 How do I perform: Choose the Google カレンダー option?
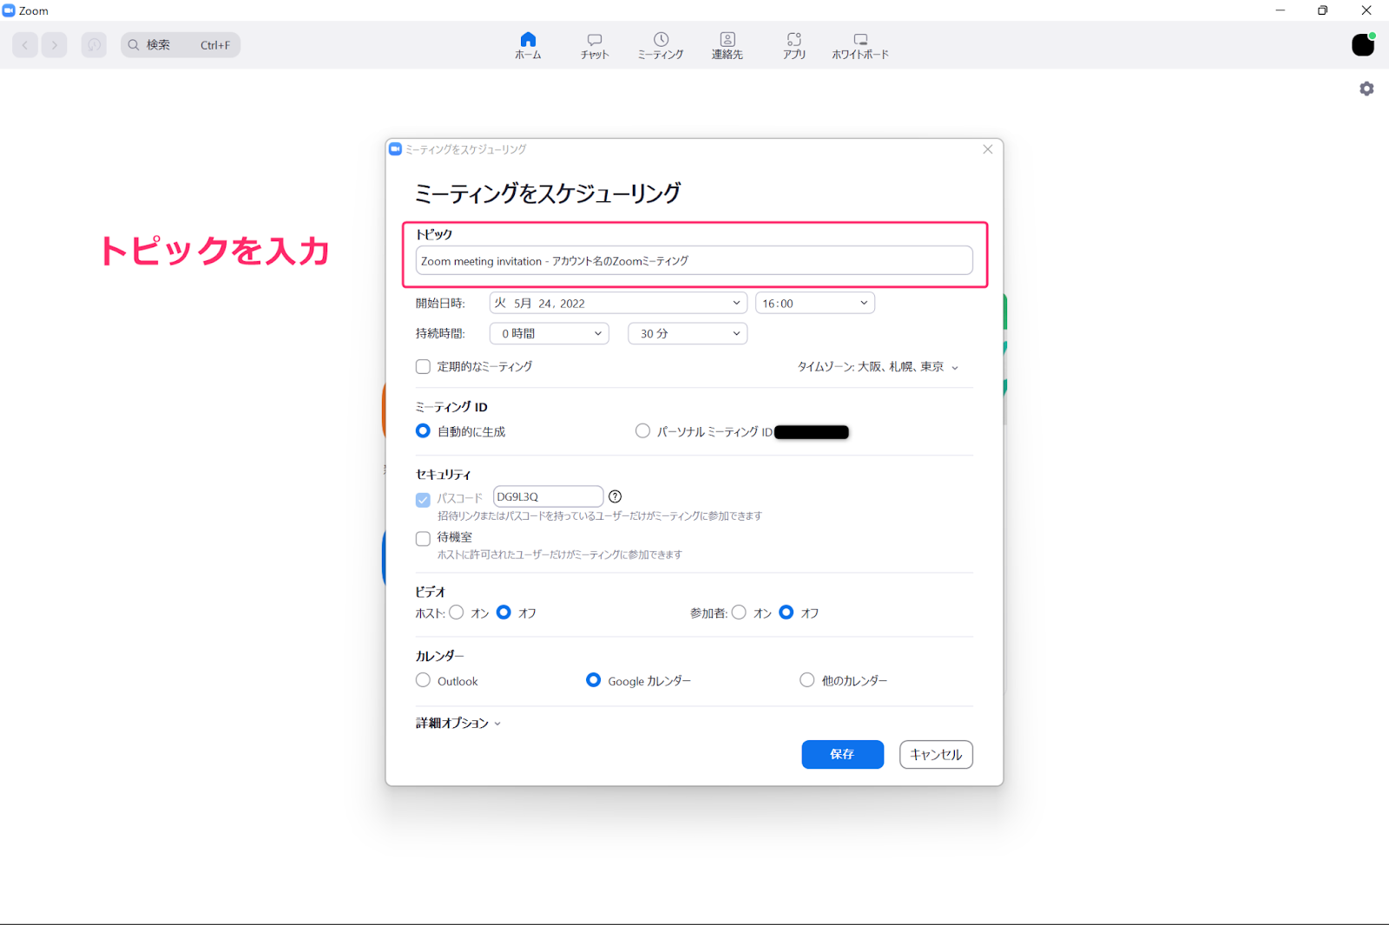(x=593, y=680)
